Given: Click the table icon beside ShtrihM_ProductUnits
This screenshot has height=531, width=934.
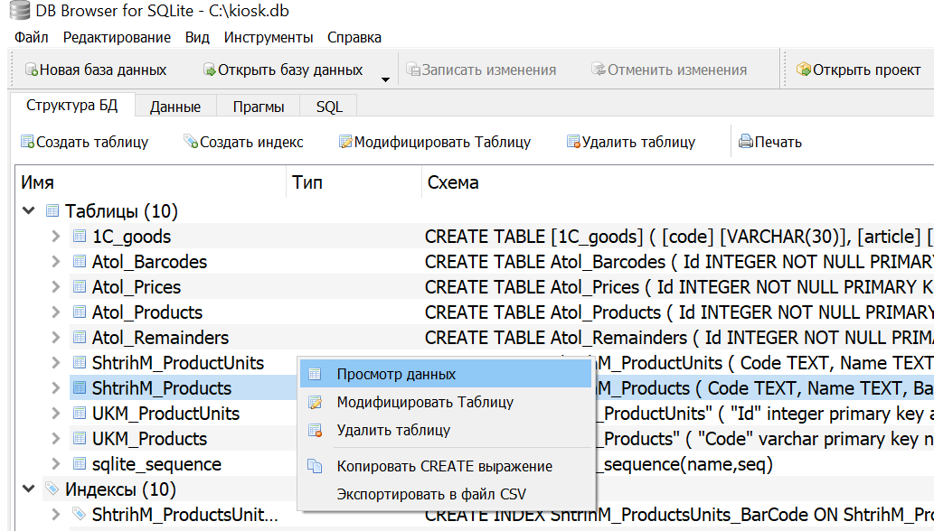Looking at the screenshot, I should tap(80, 362).
